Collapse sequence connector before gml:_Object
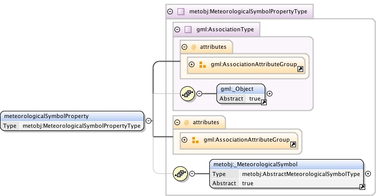 coord(199,93)
